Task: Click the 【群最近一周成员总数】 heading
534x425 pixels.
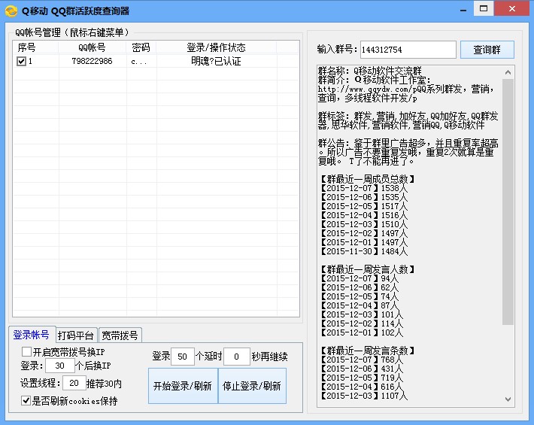Action: tap(367, 179)
